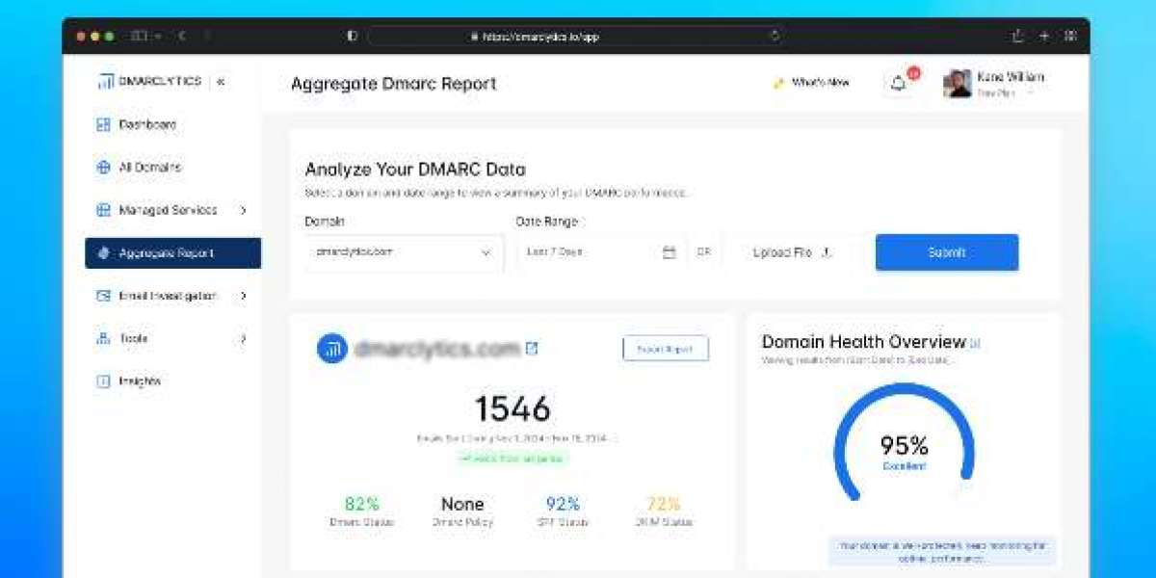This screenshot has height=578, width=1156.
Task: Click the Tools icon in the sidebar
Action: coord(104,338)
